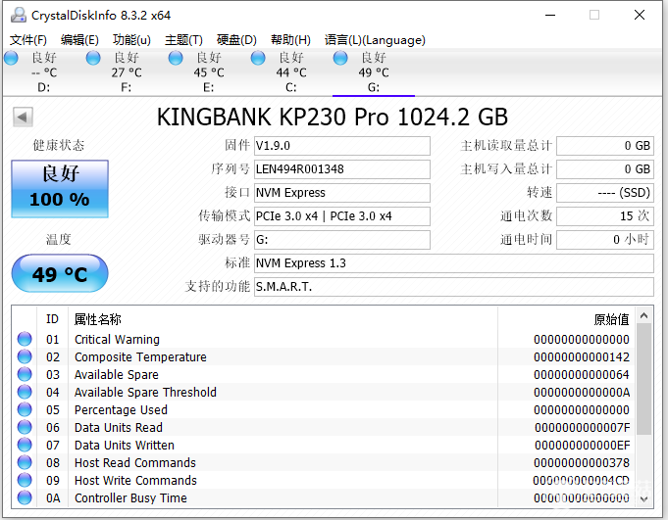
Task: Click the 主机读取量总计 value field
Action: coord(605,146)
